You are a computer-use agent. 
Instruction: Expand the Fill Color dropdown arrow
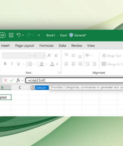click(x=46, y=64)
